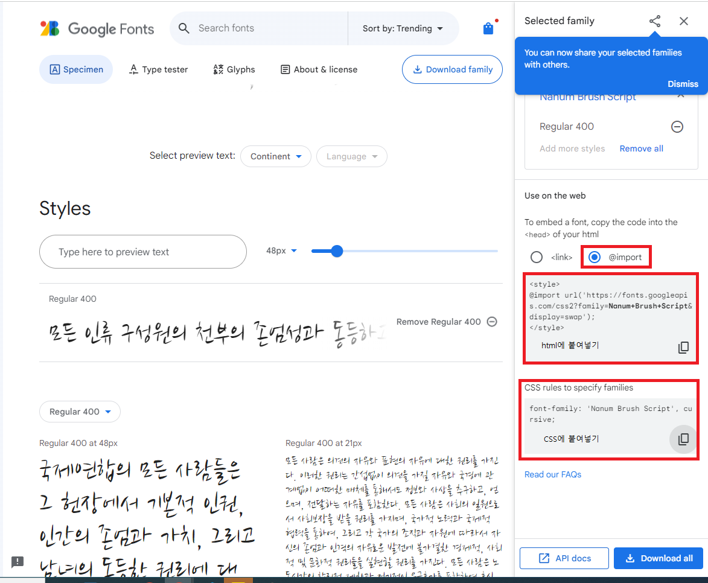
Task: Click the font-family CSS rule text
Action: tap(610, 413)
